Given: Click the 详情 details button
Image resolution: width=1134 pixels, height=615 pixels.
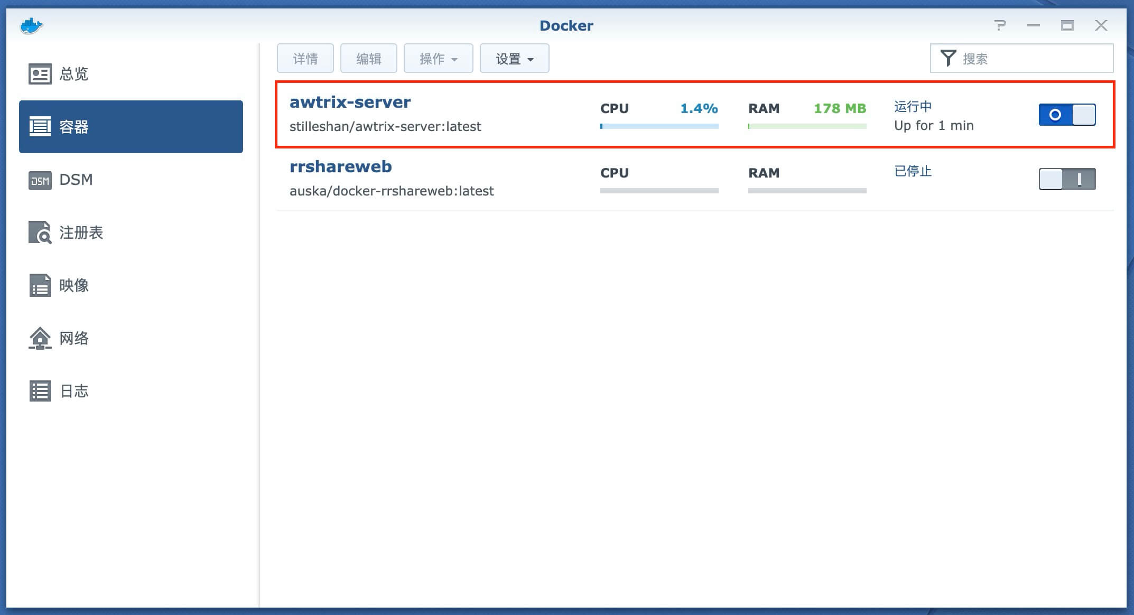Looking at the screenshot, I should point(305,59).
